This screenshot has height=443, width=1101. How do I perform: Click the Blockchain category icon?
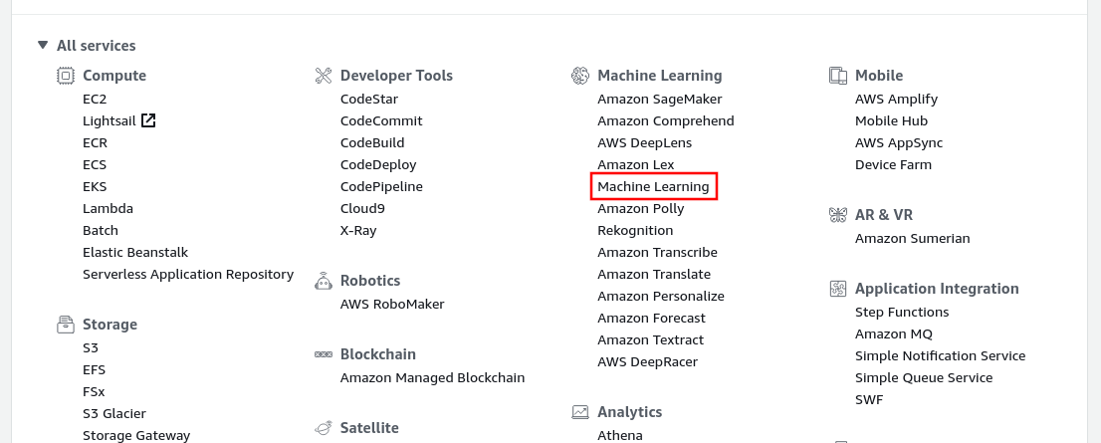tap(324, 354)
